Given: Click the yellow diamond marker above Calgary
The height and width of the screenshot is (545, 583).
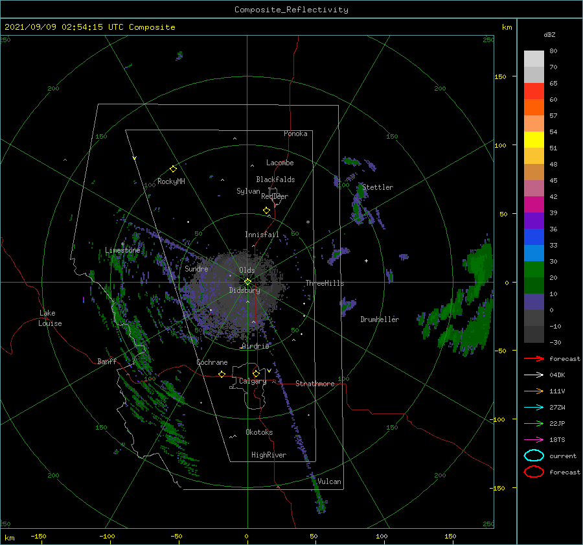Looking at the screenshot, I should [x=256, y=373].
